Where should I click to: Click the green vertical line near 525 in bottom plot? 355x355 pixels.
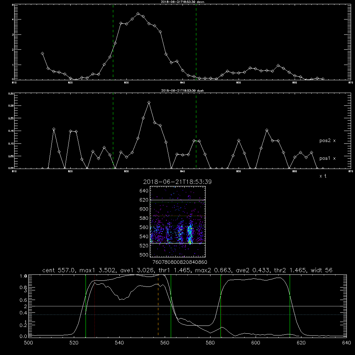tap(86, 306)
